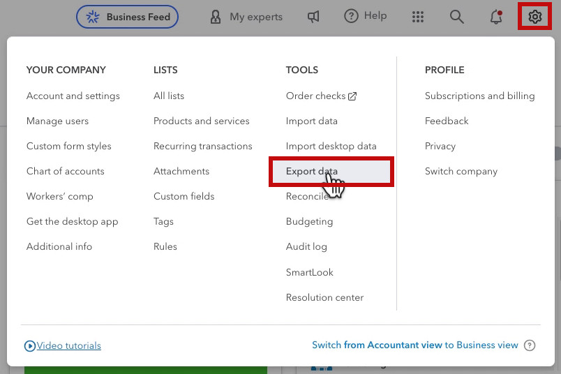Click the PROFILE heading

pos(444,70)
